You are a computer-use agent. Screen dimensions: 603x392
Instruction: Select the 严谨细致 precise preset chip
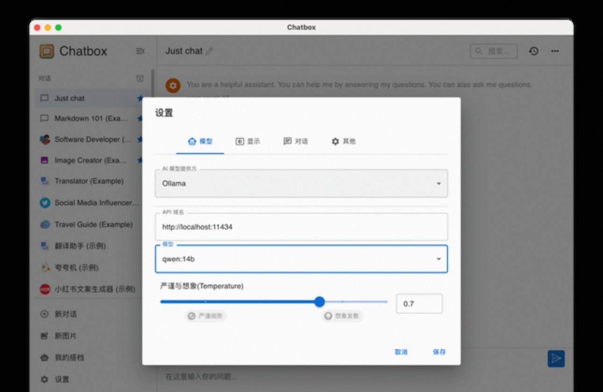[206, 316]
